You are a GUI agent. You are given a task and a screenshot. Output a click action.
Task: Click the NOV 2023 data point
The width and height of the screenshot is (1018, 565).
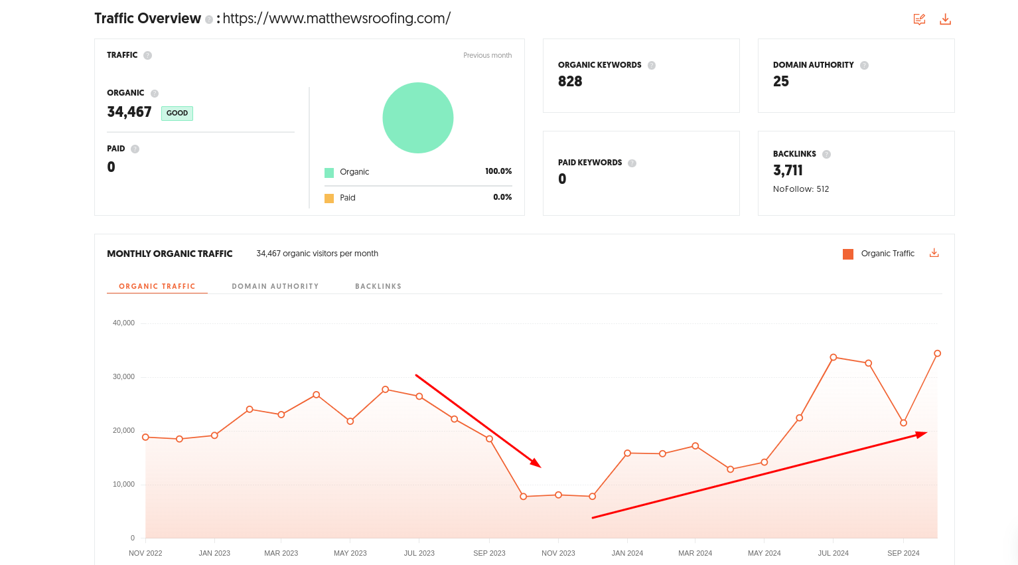tap(558, 495)
